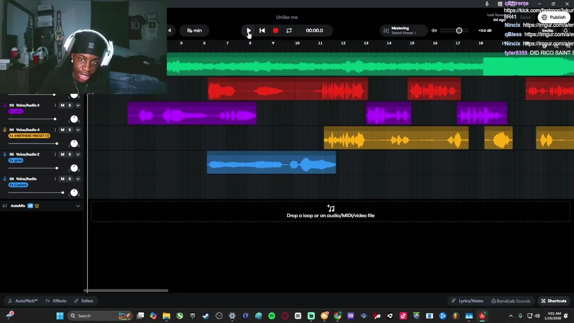Expand track 05 Voice/Audio 2 chevron
The width and height of the screenshot is (574, 323).
[78, 155]
